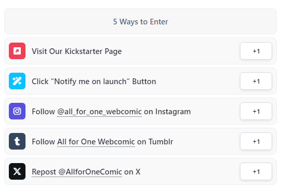Viewport: 281px width, 188px height.
Task: Claim +1 for Visit Our Kickstarter Page
Action: point(256,51)
